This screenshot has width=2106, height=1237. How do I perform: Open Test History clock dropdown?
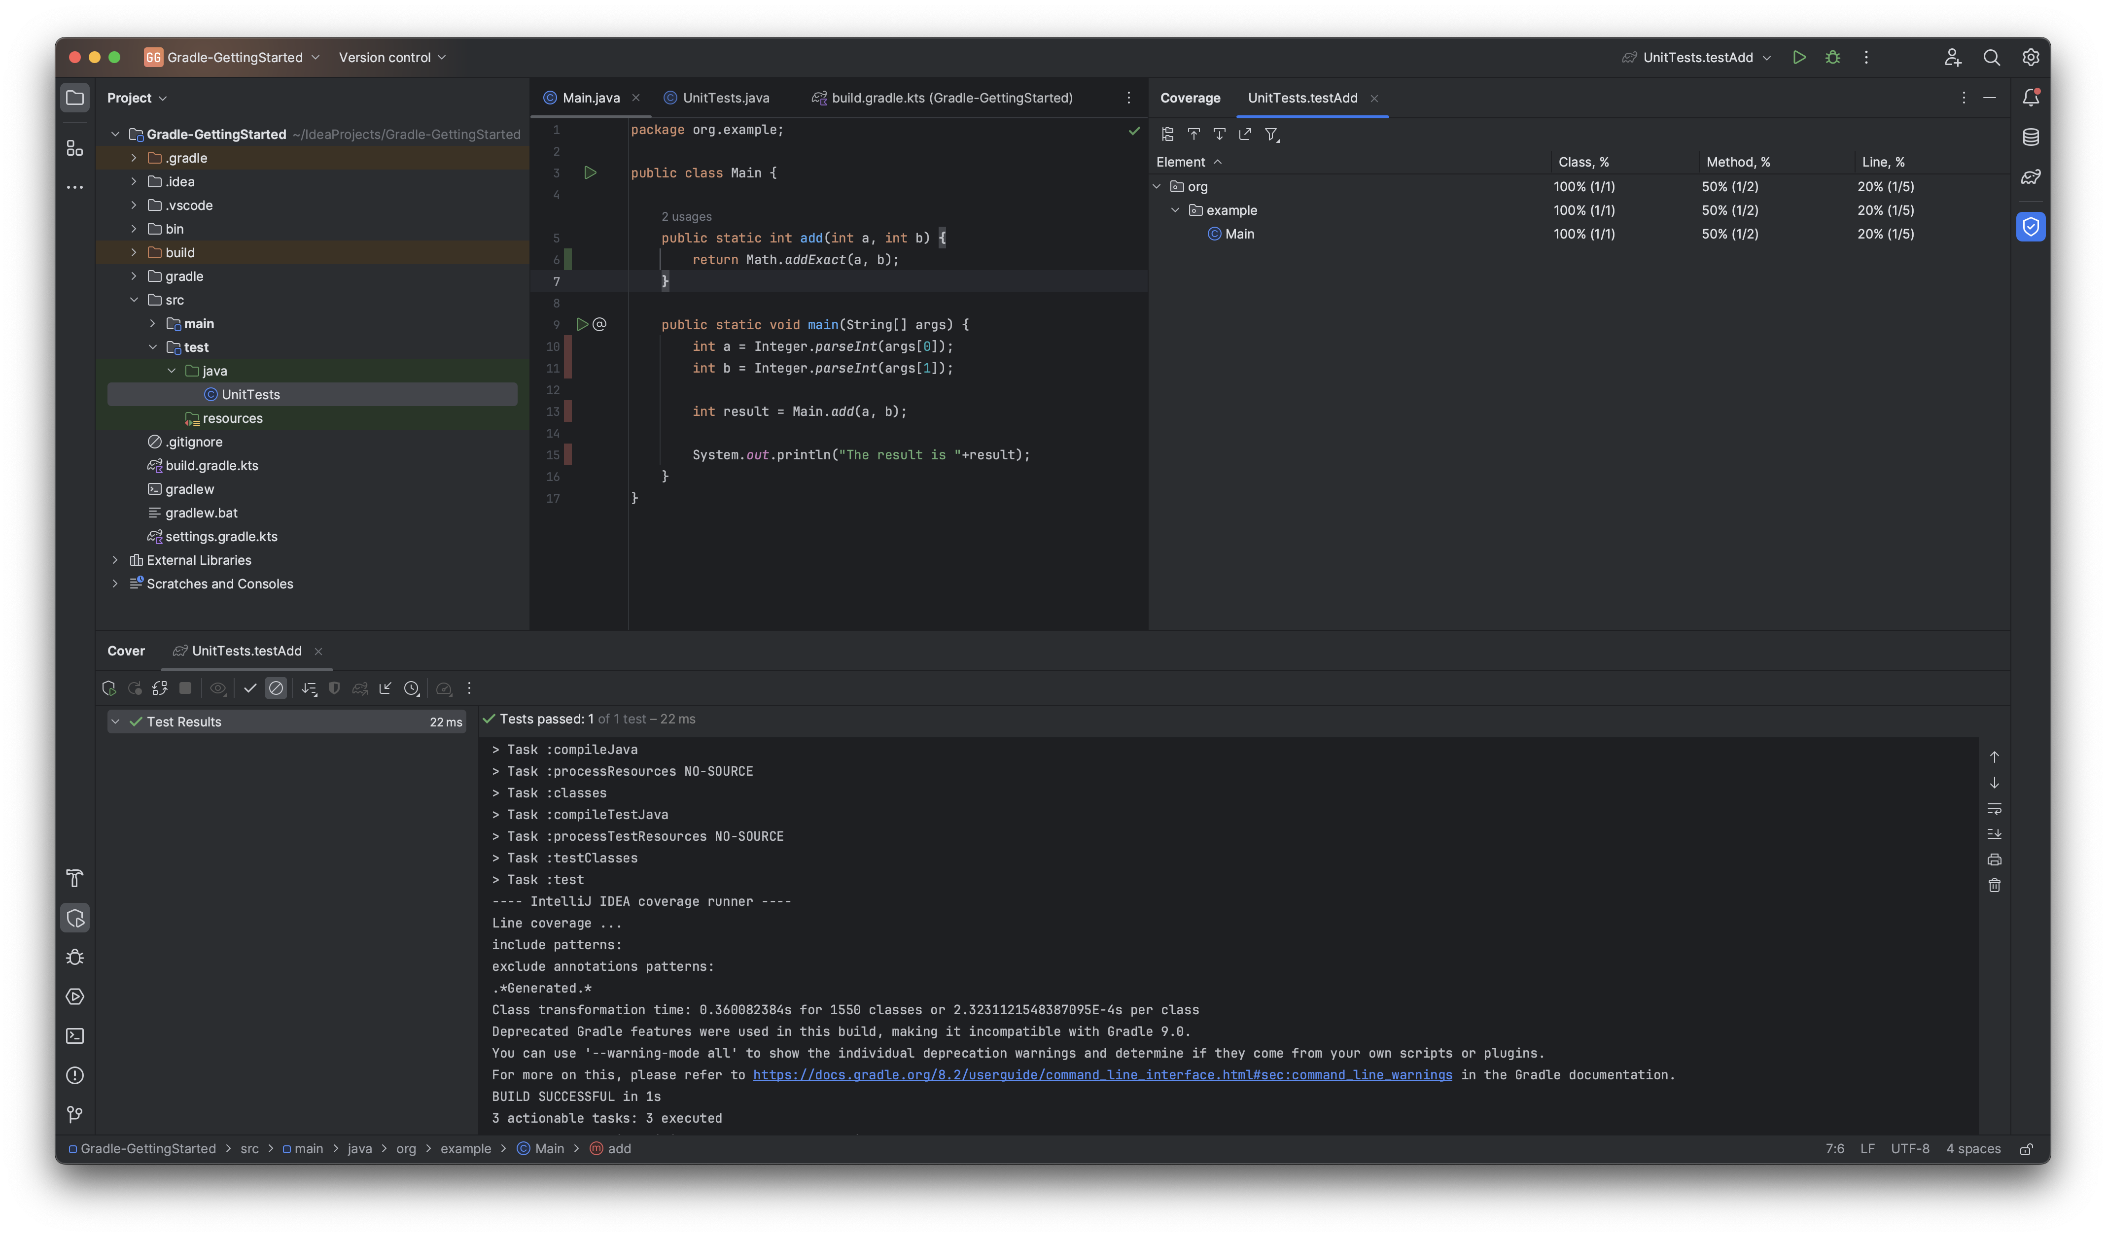(x=412, y=688)
